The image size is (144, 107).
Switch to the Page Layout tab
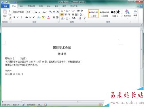[31, 6]
